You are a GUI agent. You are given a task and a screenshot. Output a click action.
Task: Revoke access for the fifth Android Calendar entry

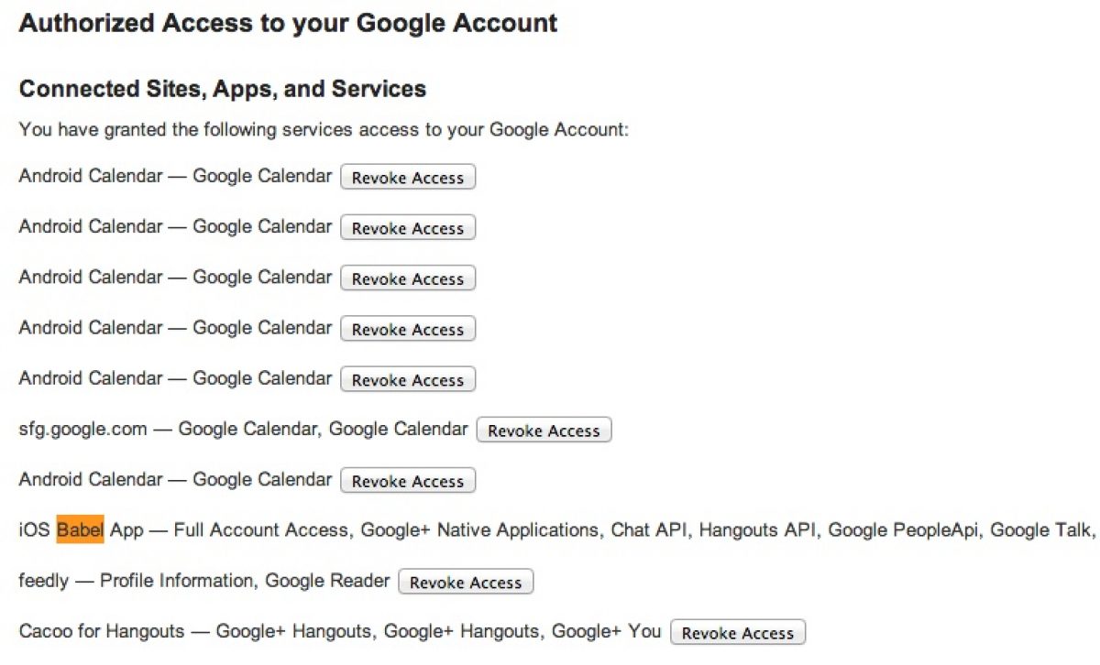(408, 379)
